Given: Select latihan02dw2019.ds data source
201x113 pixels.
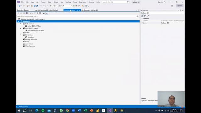Looking at the screenshot, I should pos(34,26).
